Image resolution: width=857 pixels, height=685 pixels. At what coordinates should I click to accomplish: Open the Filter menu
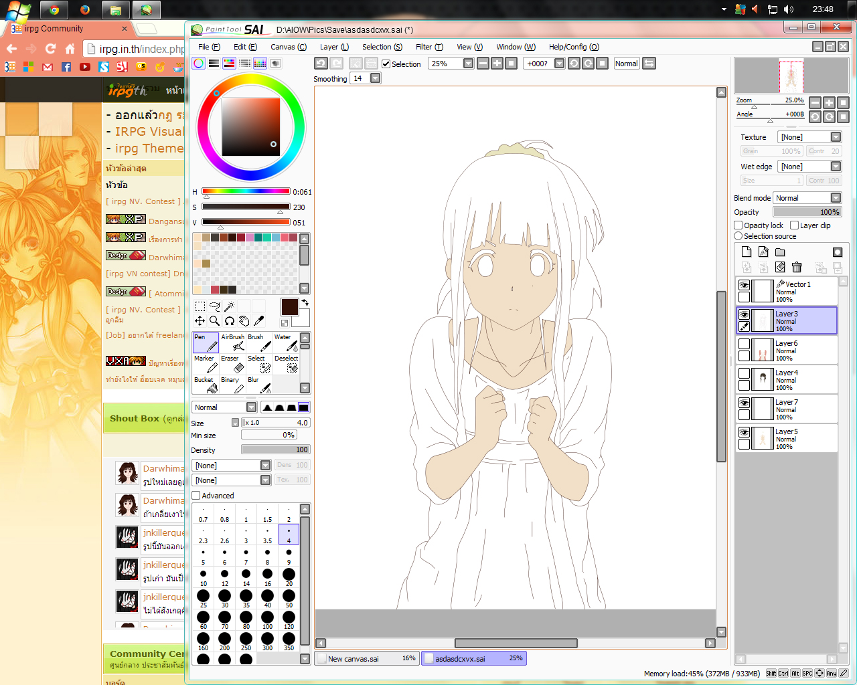coord(429,47)
